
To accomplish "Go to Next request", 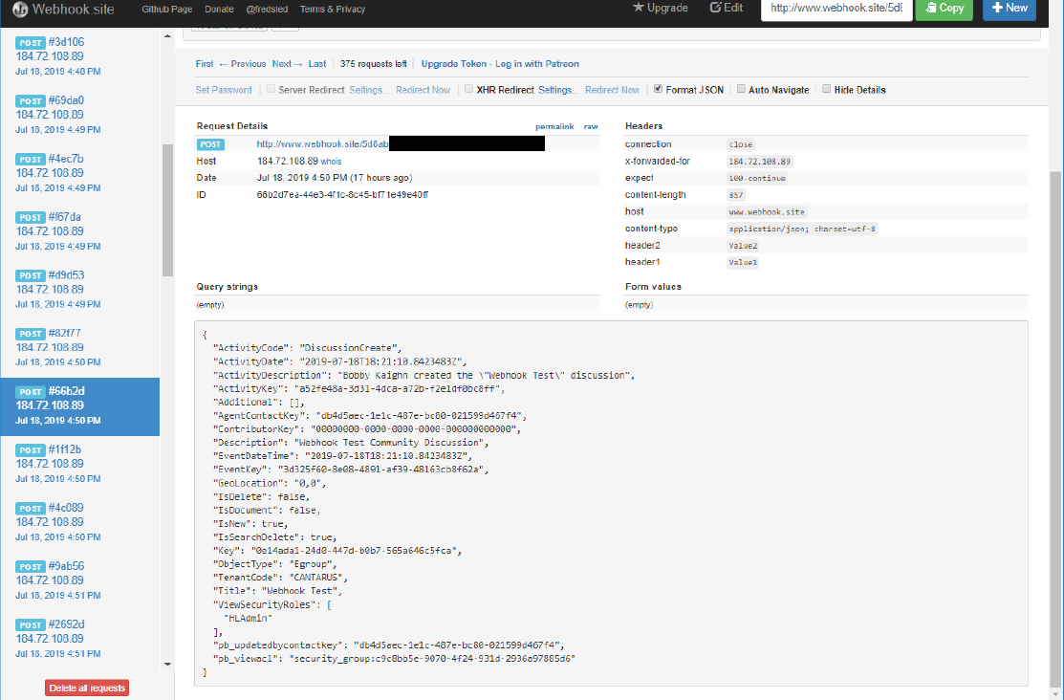I will 287,64.
